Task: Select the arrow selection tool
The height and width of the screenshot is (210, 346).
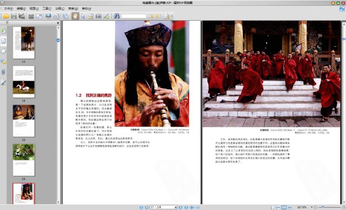Action: (x=82, y=16)
